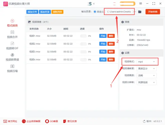Image resolution: width=165 pixels, height=125 pixels.
Task: Open 企业微信客服 support link
Action: pyautogui.click(x=31, y=121)
